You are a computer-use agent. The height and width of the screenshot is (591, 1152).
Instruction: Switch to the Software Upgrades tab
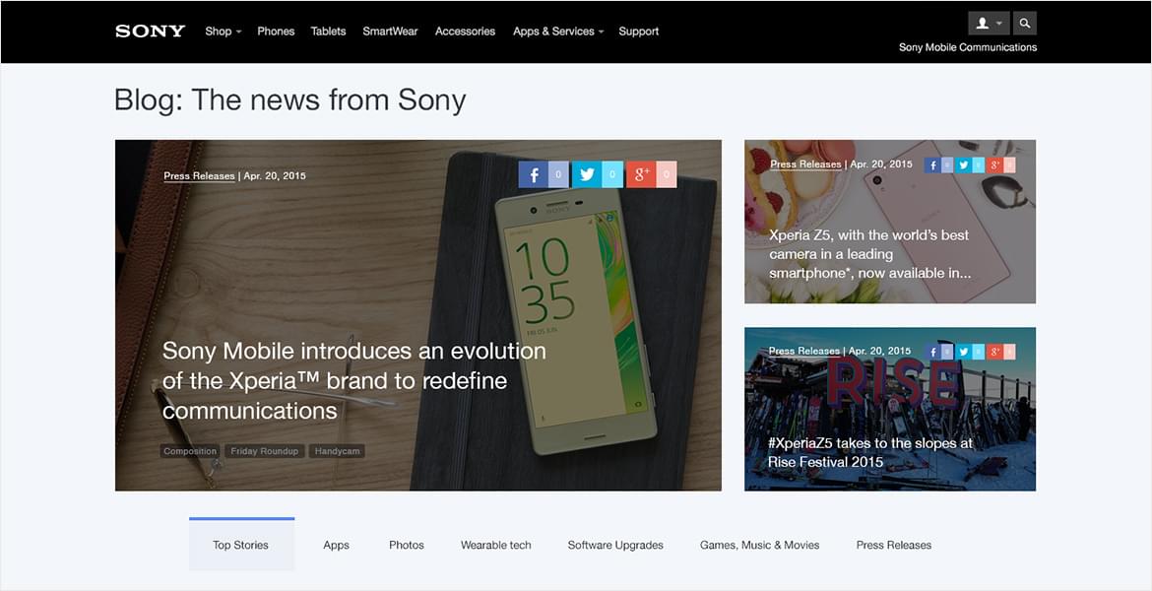coord(615,545)
